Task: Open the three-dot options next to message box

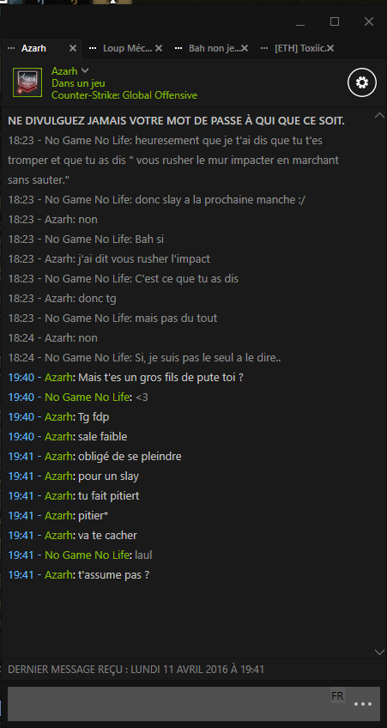Action: click(x=363, y=704)
